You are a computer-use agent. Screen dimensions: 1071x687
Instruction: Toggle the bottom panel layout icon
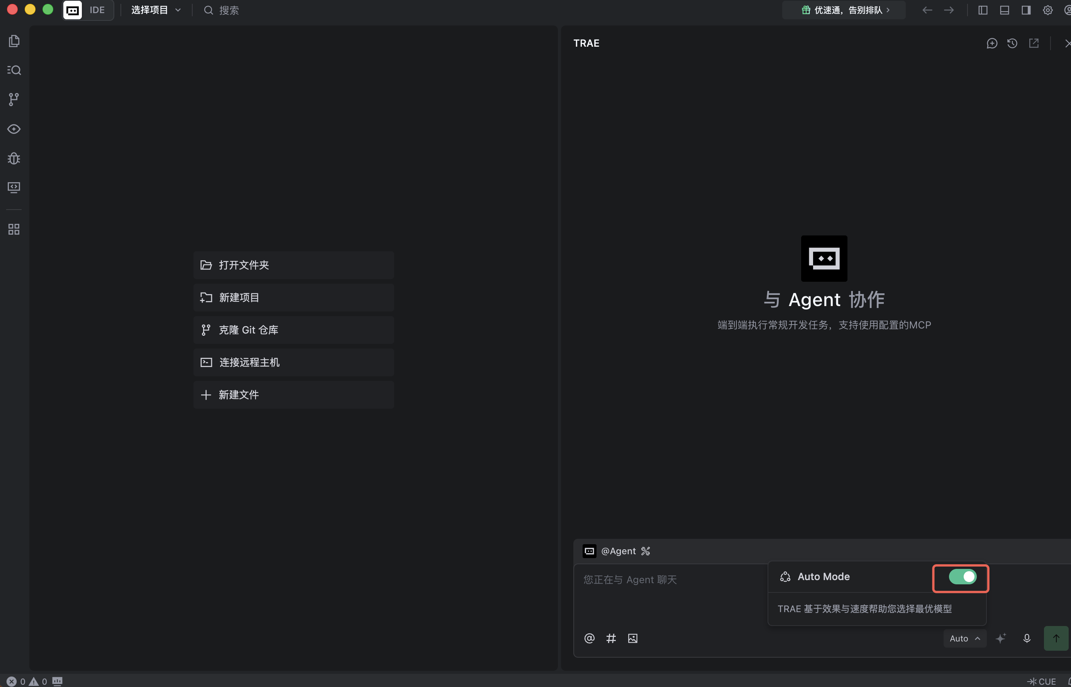click(1005, 10)
